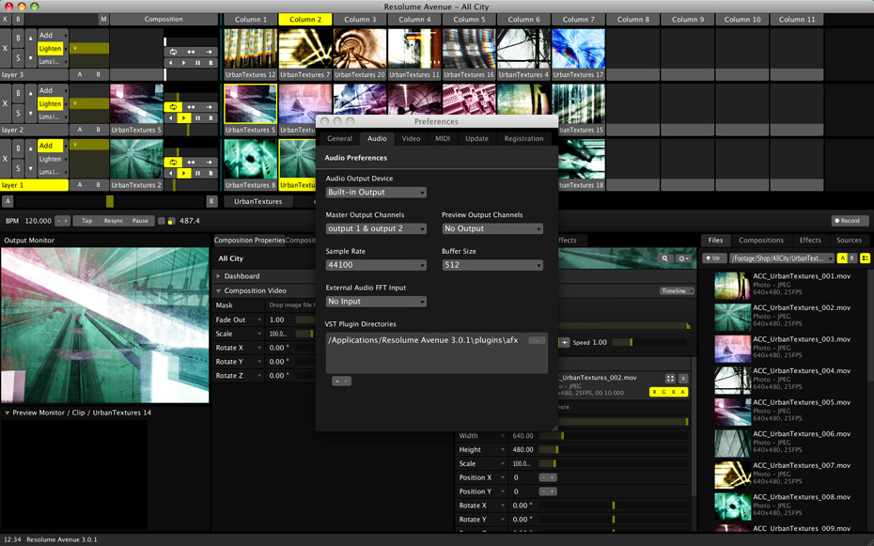Click the fullscreen corners icon beside UrbanTextures_002.mov
The width and height of the screenshot is (874, 546).
click(670, 379)
